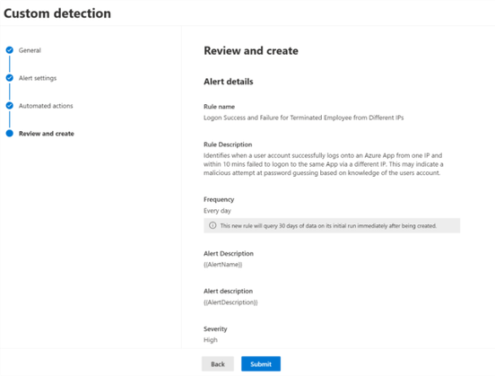Click the Alert settings checkmark icon
The width and height of the screenshot is (495, 376).
tap(10, 78)
